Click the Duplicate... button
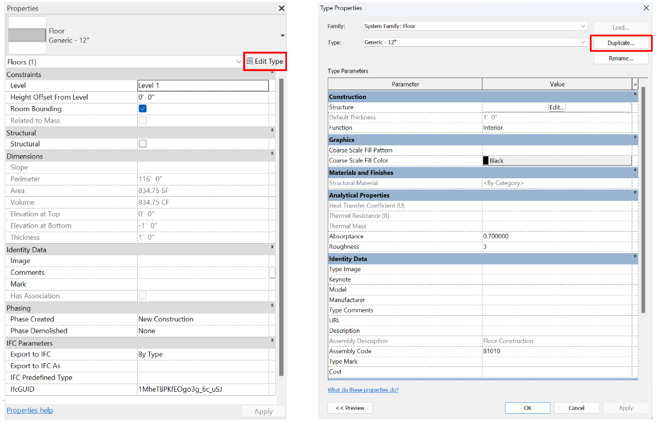 (621, 43)
